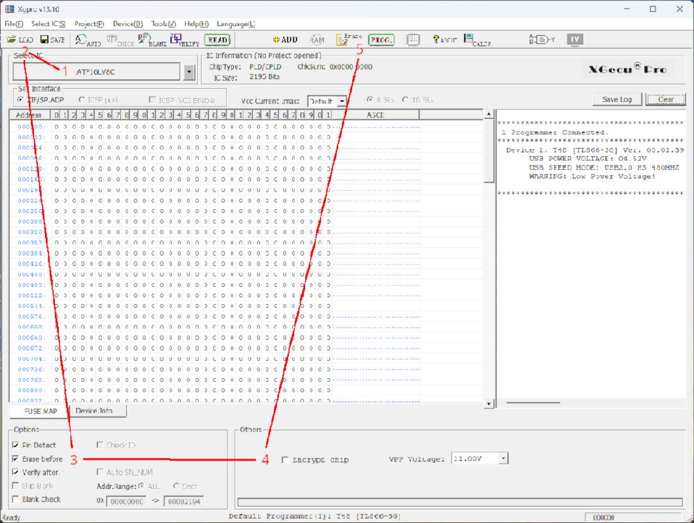Click the USB POWER VOLTAGE: 04.52V log line
Viewport: 694px width, 523px height.
click(x=587, y=159)
